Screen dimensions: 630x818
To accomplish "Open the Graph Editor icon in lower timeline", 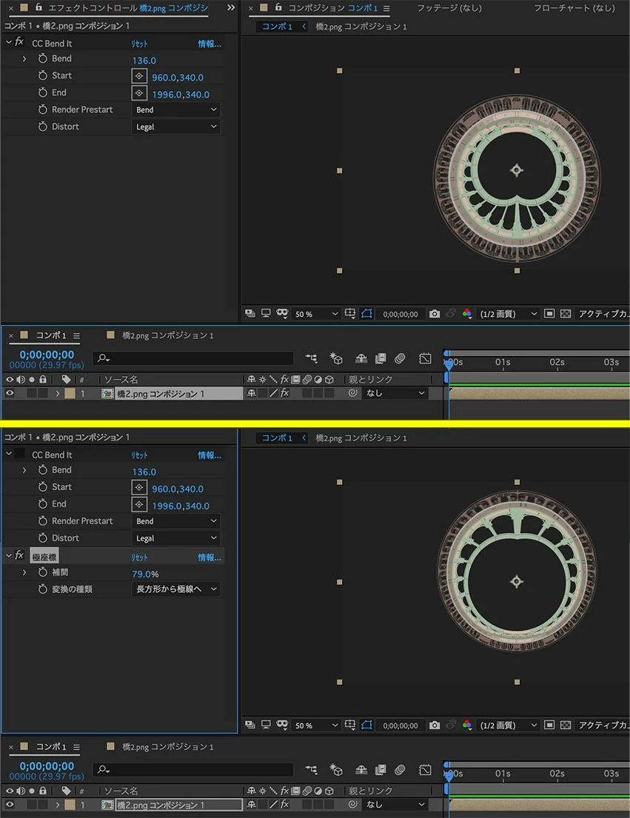I will [425, 770].
